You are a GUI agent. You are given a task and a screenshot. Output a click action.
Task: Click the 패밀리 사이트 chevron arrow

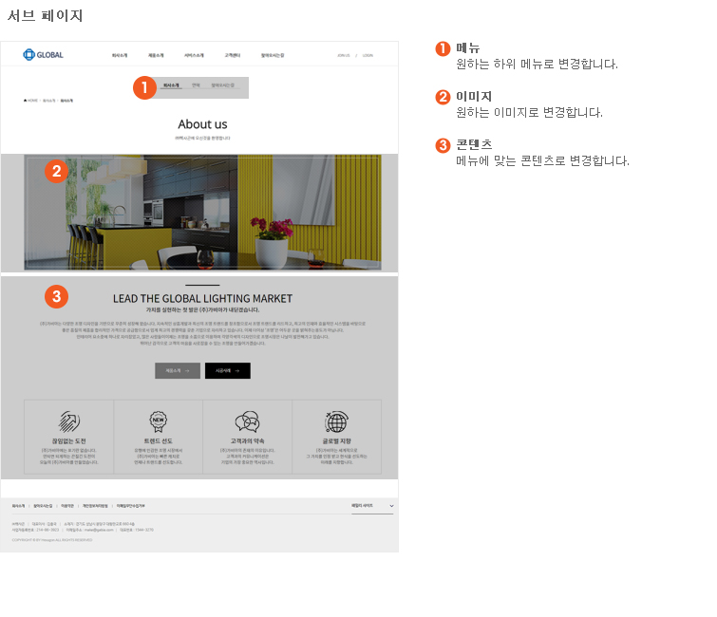tap(391, 506)
